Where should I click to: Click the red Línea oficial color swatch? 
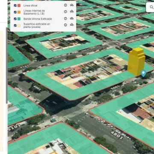(x=19, y=6)
